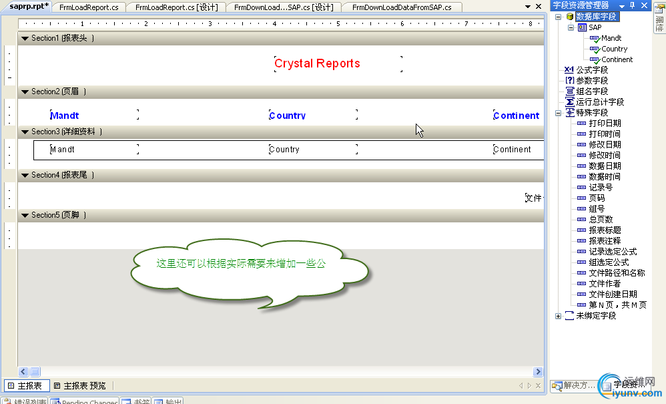Click the 特殊字段 special fields icon

click(570, 113)
